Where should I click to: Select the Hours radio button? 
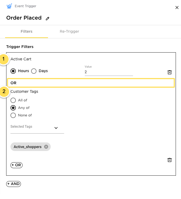[x=13, y=71]
